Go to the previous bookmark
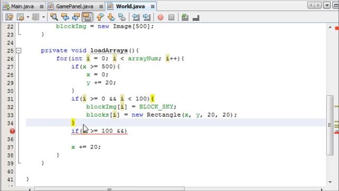339x191 pixels. (x=100, y=17)
